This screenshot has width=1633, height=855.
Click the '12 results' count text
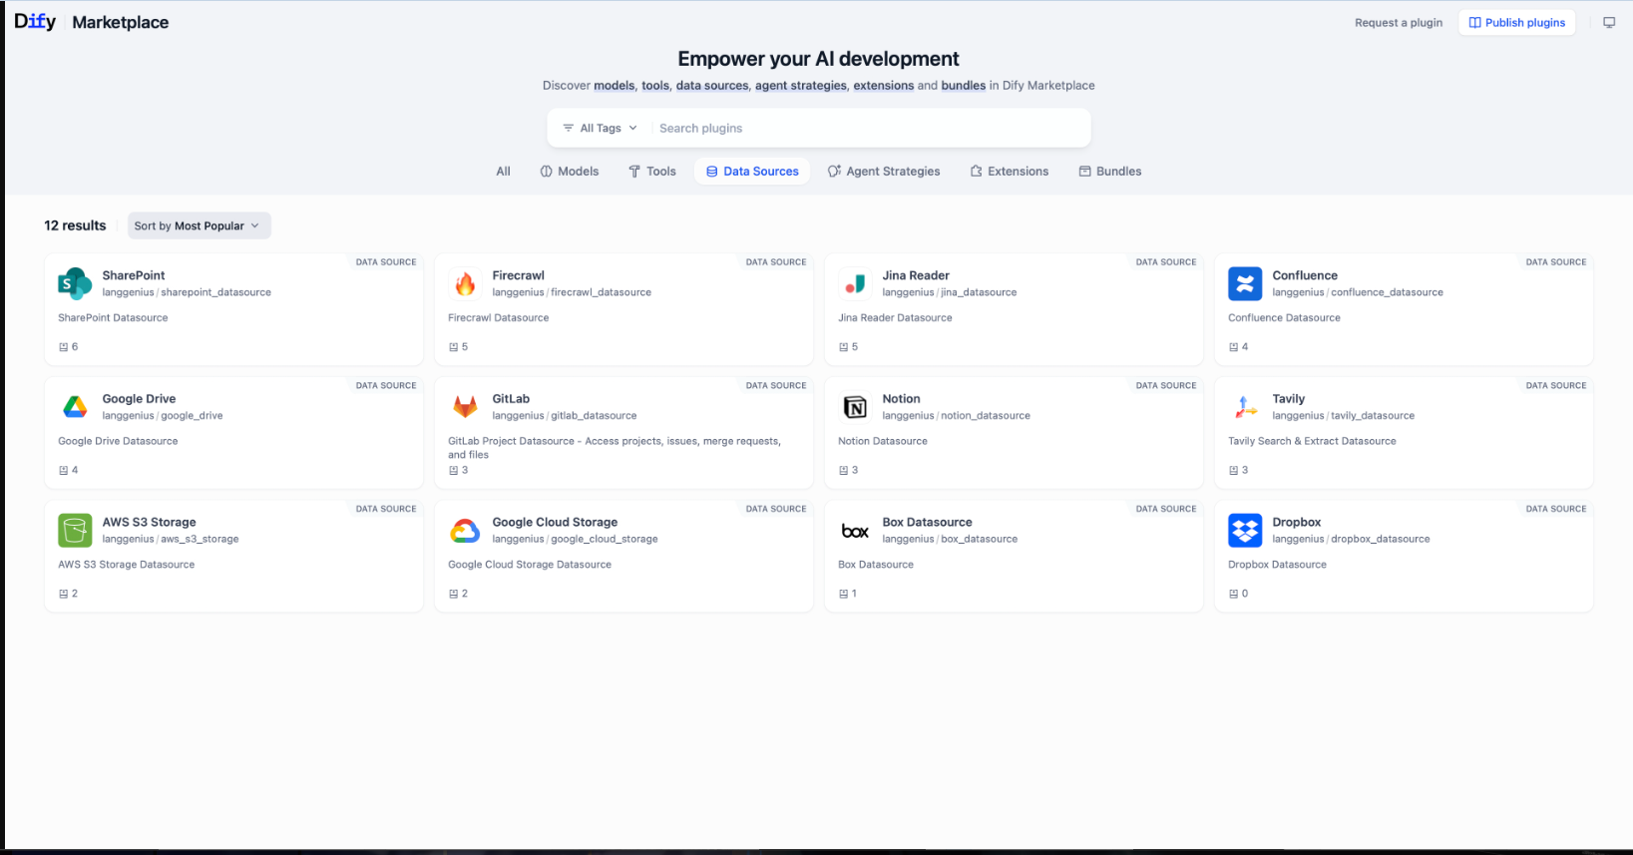coord(75,225)
